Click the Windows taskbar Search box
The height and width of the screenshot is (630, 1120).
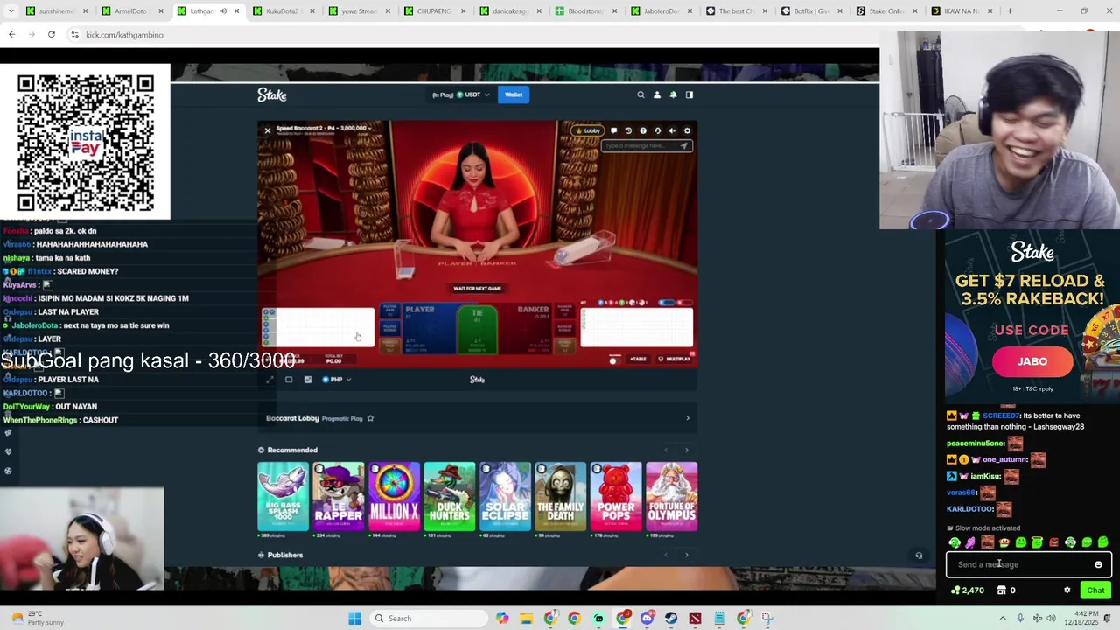[428, 619]
